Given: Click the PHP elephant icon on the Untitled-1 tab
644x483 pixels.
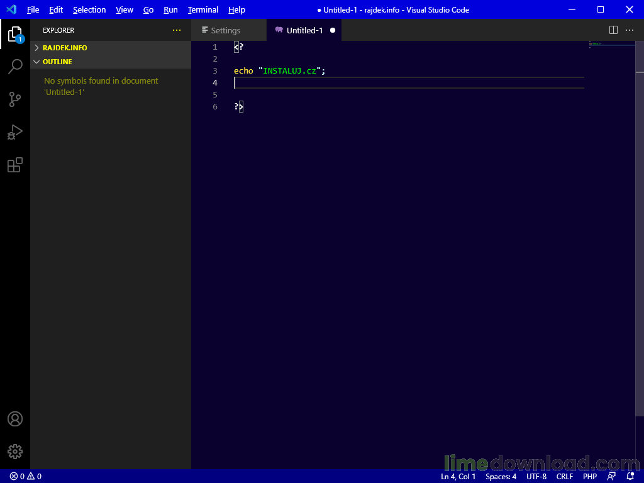Looking at the screenshot, I should pos(279,30).
